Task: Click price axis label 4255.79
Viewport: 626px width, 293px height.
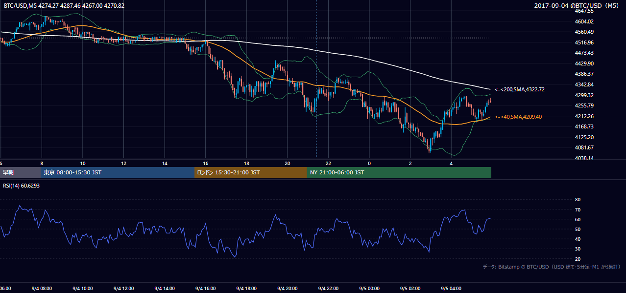Action: tap(584, 105)
